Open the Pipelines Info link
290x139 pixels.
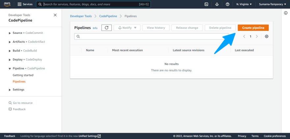point(95,28)
